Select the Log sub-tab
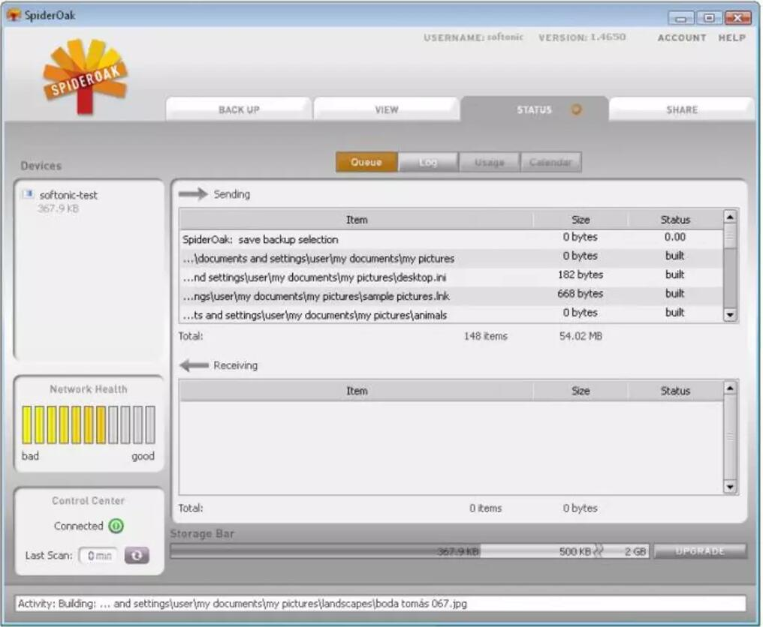The width and height of the screenshot is (763, 627). (x=428, y=162)
